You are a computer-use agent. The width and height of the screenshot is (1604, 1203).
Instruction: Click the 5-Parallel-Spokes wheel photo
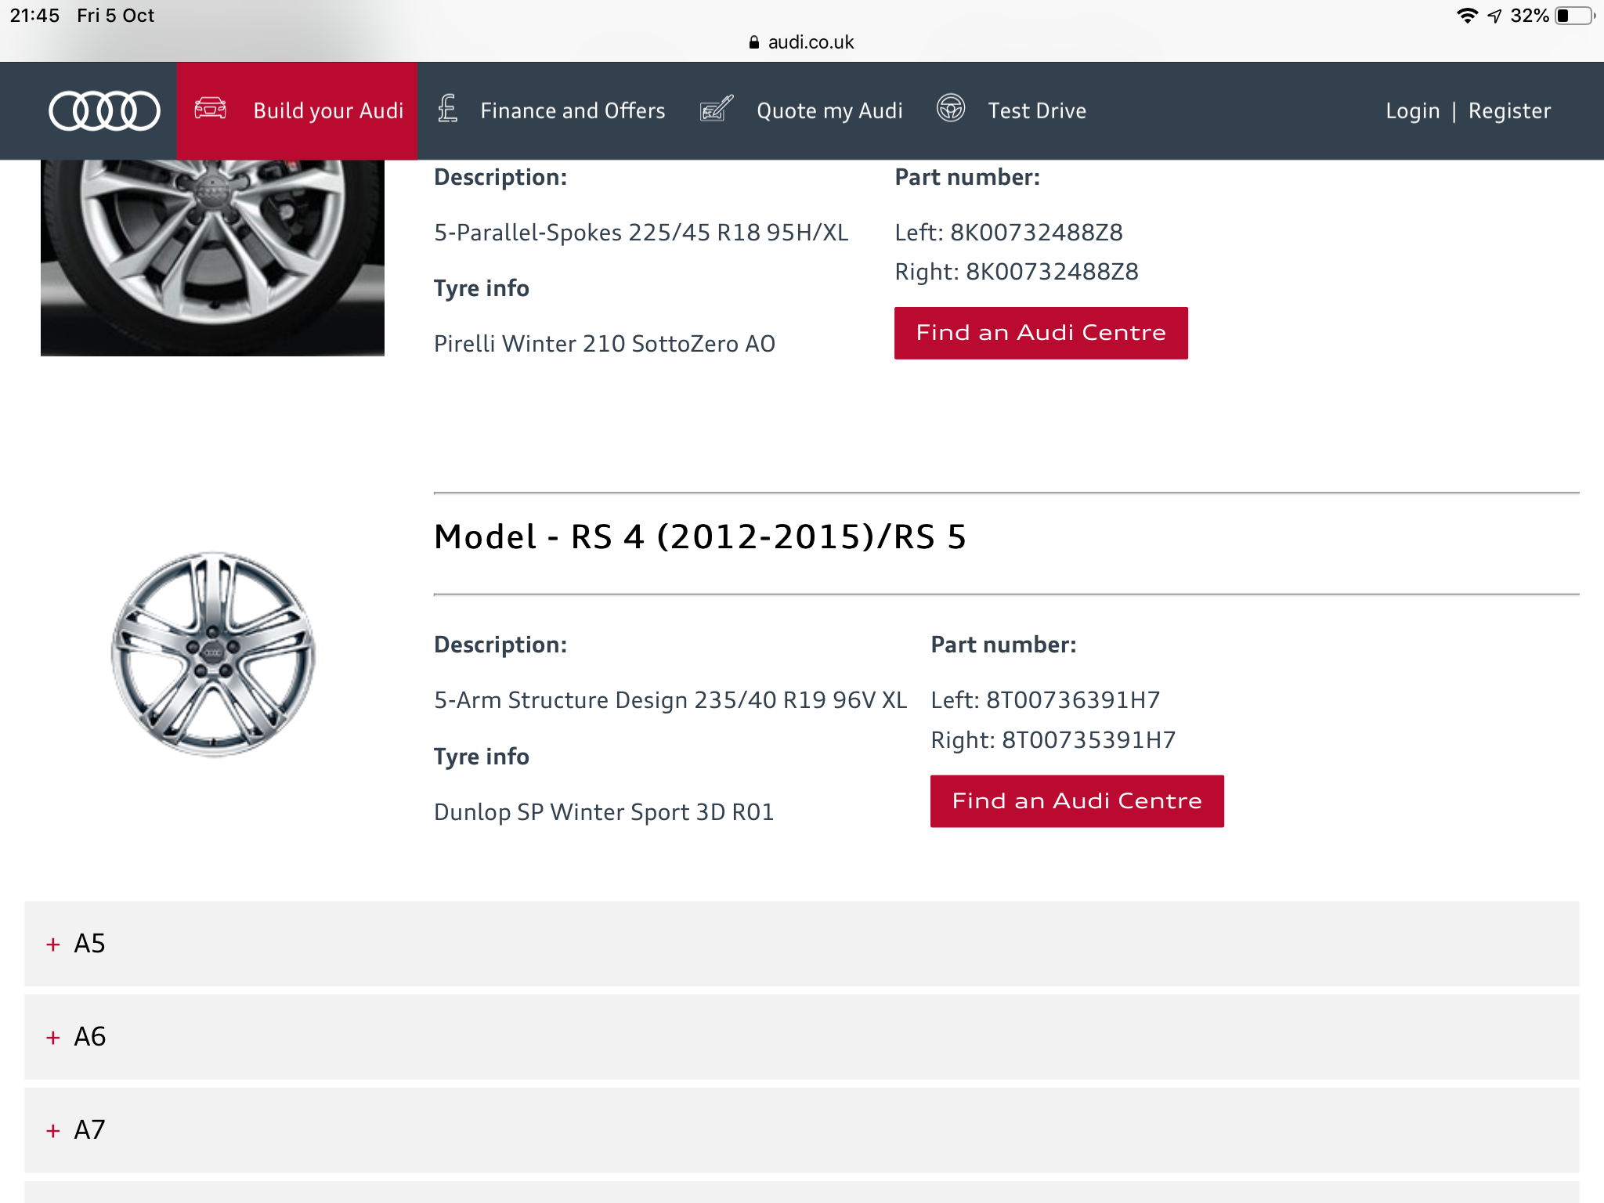click(212, 258)
